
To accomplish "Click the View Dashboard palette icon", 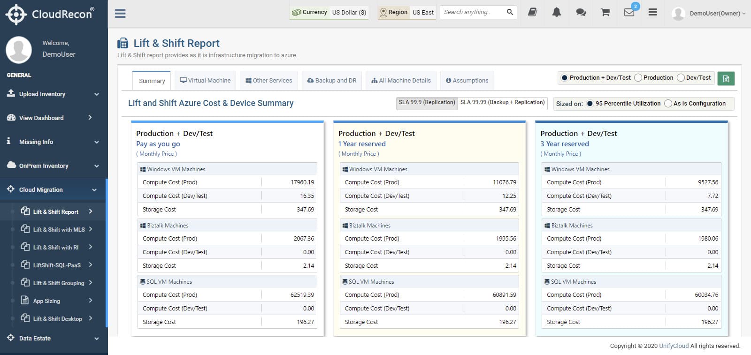I will pos(11,117).
